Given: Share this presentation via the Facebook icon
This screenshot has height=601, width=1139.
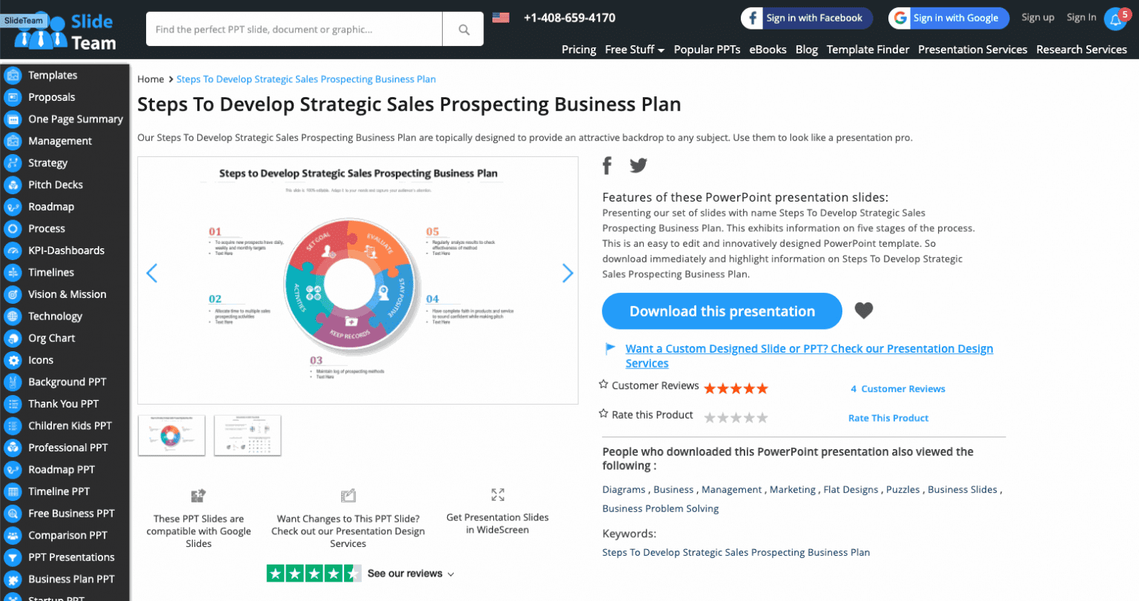Looking at the screenshot, I should [607, 165].
